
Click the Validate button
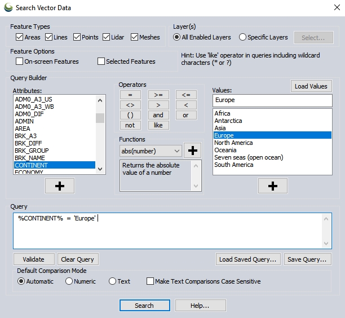[x=34, y=259]
